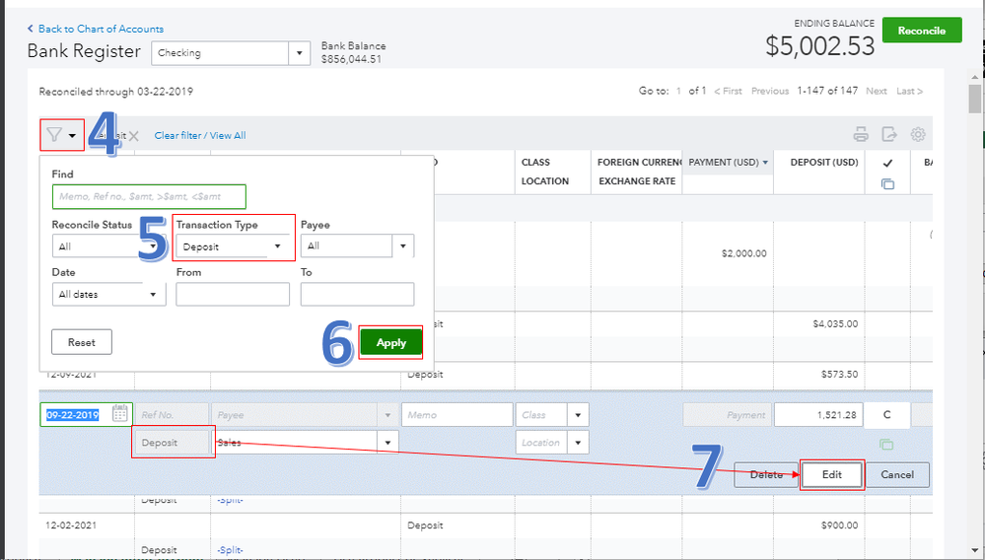Click the Payment field in edited row
985x560 pixels.
(x=728, y=415)
